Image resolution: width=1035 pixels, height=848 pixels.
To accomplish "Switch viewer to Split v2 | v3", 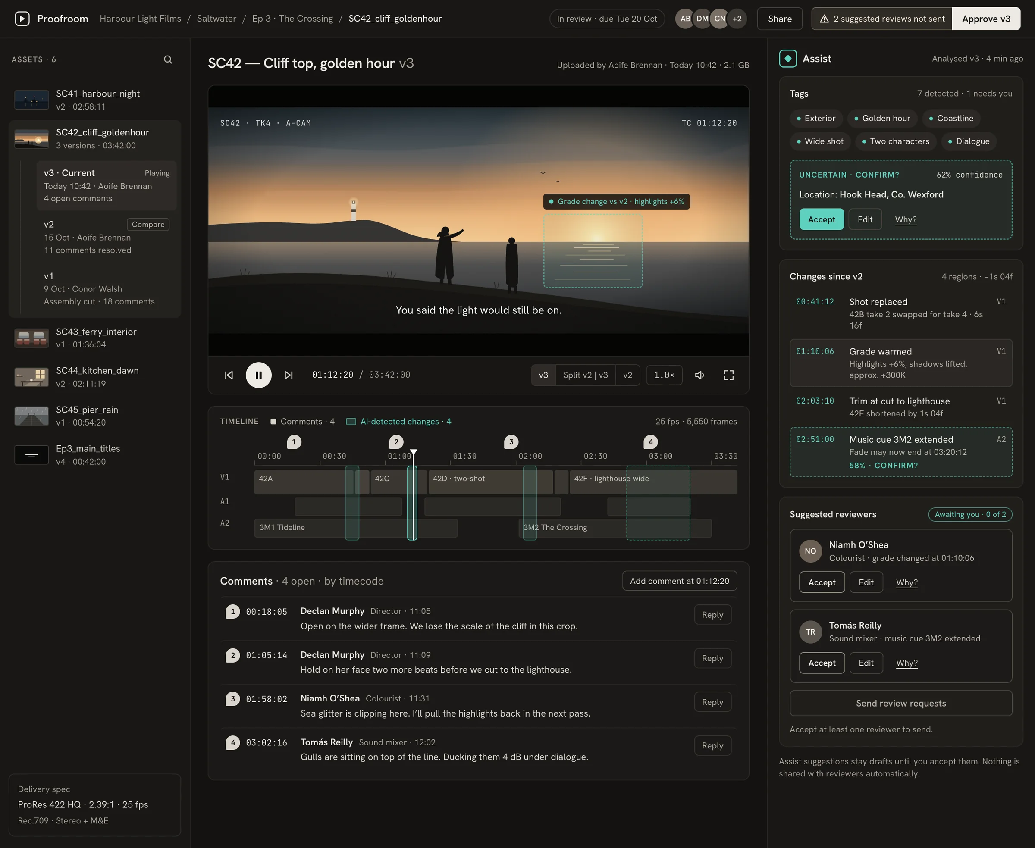I will (586, 375).
